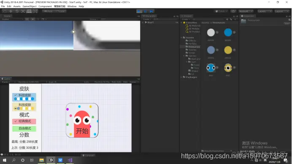Click search by label icon in Project
The image size is (292, 164).
(x=231, y=19)
